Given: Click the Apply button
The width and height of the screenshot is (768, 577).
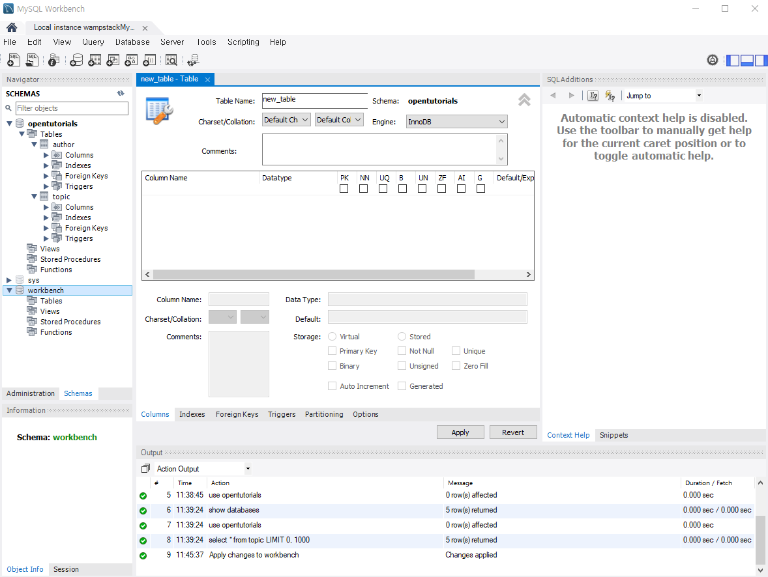Looking at the screenshot, I should (x=460, y=432).
